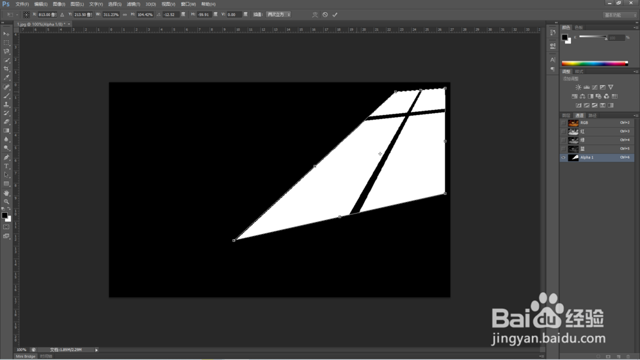This screenshot has height=360, width=640.
Task: Select the Zoom tool
Action: tap(6, 201)
